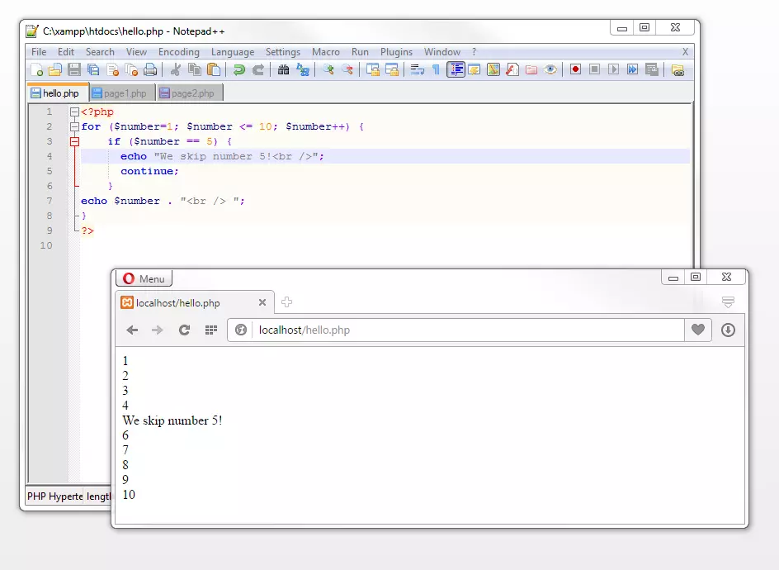Bookmark the page using the heart icon
Image resolution: width=779 pixels, height=570 pixels.
[x=697, y=330]
